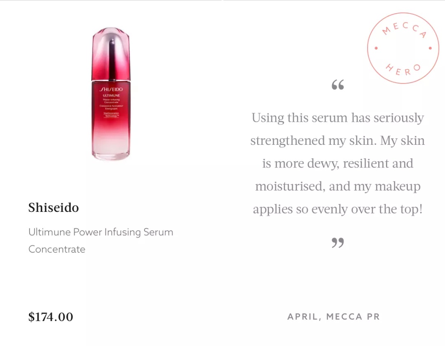The height and width of the screenshot is (346, 445).
Task: Click the word Concentrate in product name
Action: (57, 249)
